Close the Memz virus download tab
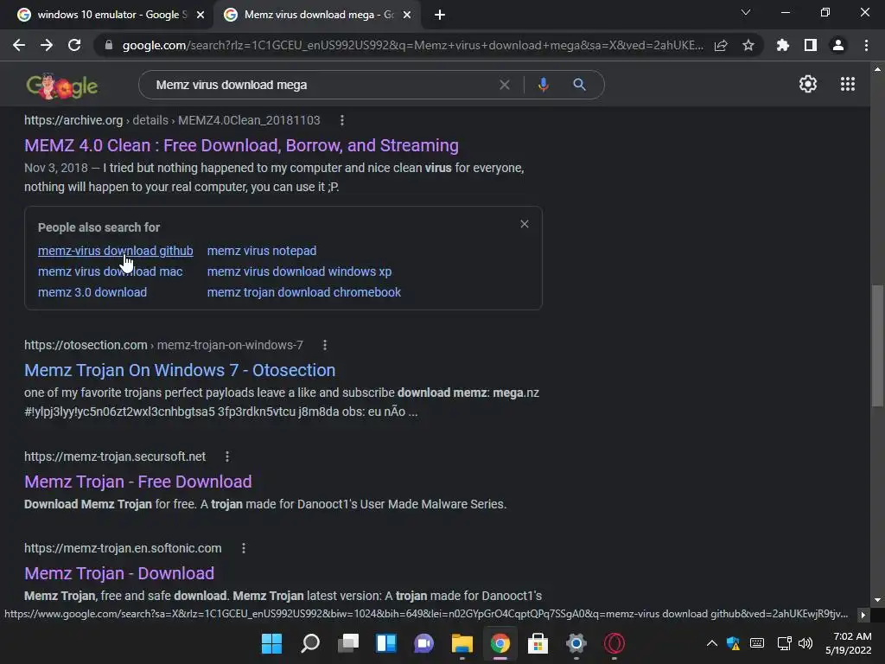This screenshot has width=885, height=664. click(x=407, y=16)
